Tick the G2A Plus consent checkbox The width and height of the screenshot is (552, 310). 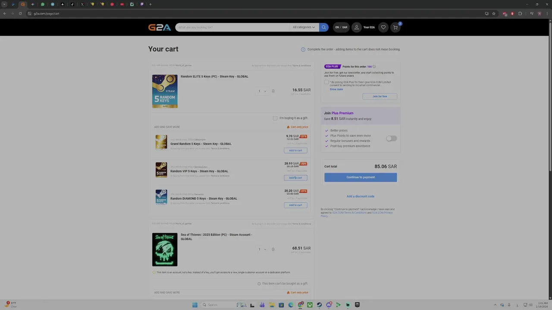coord(326,82)
